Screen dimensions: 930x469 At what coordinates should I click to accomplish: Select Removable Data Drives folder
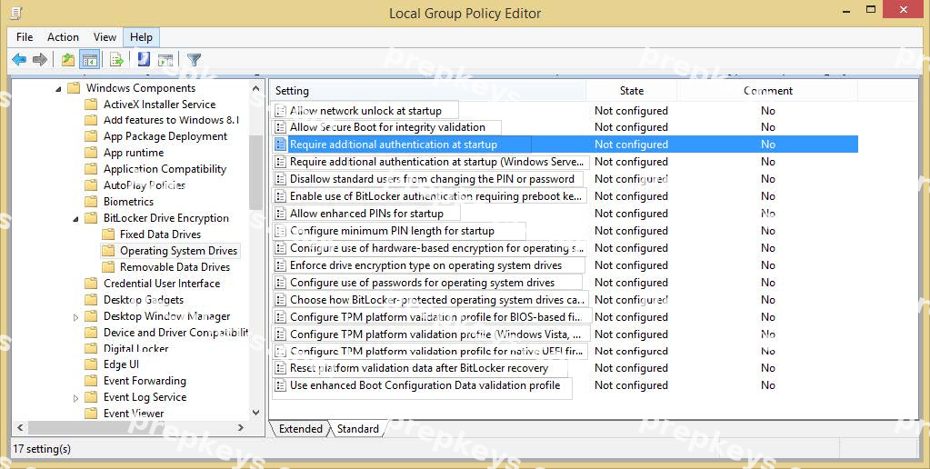pyautogui.click(x=175, y=267)
